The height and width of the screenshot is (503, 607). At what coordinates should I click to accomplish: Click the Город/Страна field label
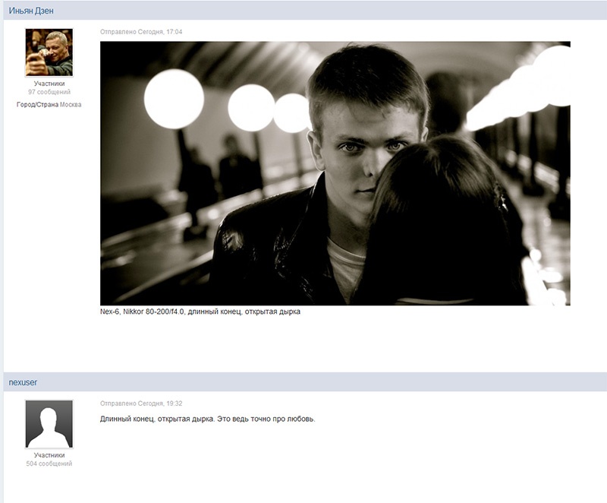pos(37,105)
